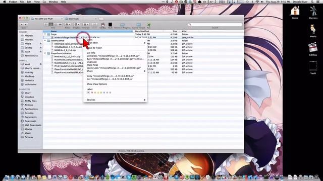Open the Anime To Sort toolbar folder
Viewport: 323px width, 181px height.
pyautogui.click(x=139, y=25)
